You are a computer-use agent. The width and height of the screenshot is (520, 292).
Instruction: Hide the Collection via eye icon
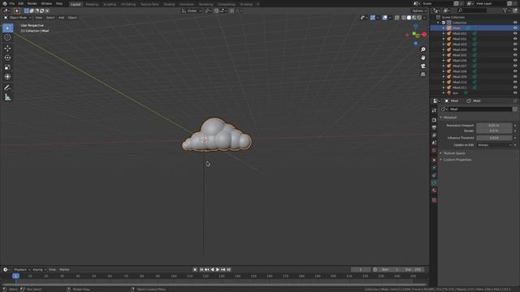pyautogui.click(x=515, y=23)
